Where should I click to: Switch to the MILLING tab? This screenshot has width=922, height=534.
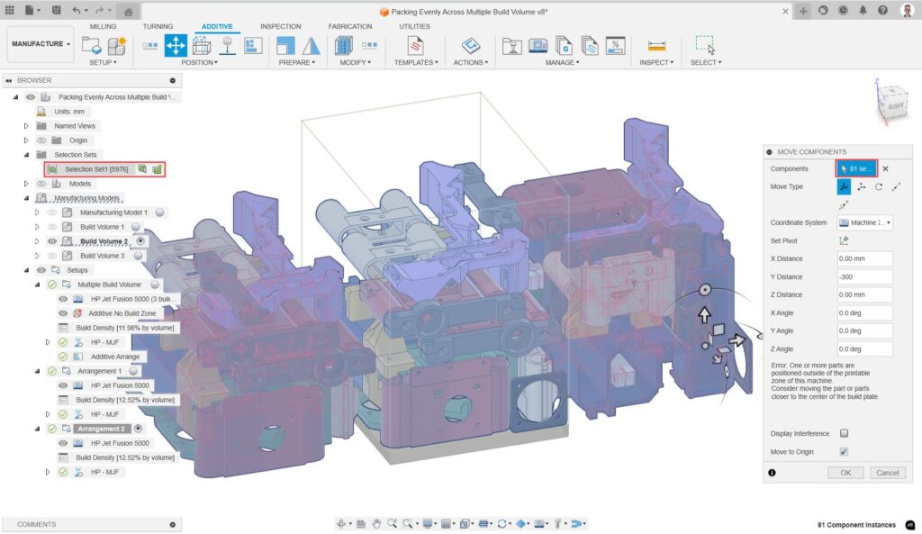pyautogui.click(x=103, y=26)
